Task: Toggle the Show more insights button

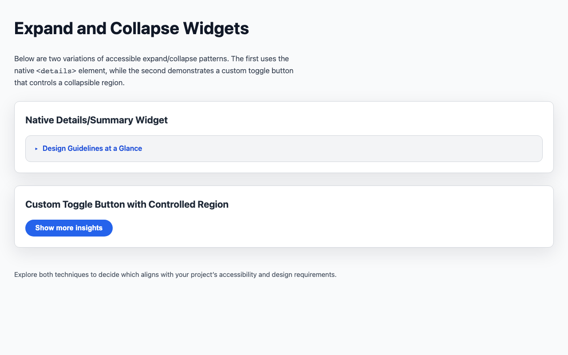Action: point(69,228)
